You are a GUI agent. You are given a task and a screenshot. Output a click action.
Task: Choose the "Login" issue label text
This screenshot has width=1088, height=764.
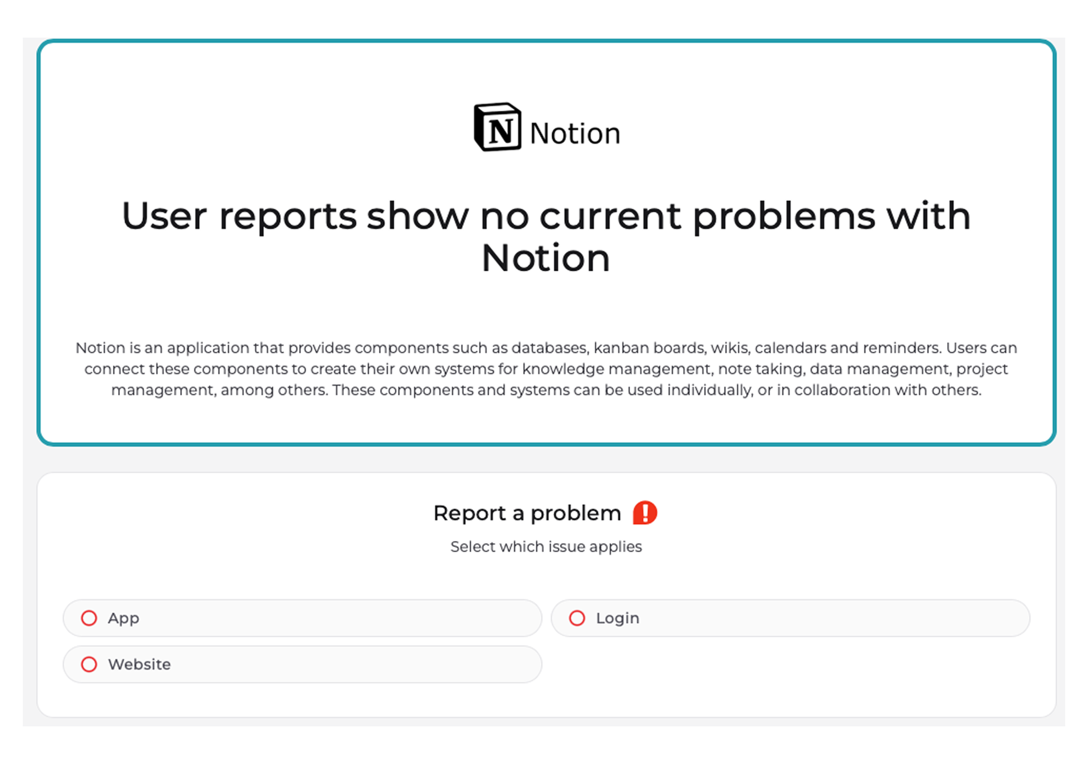point(617,618)
